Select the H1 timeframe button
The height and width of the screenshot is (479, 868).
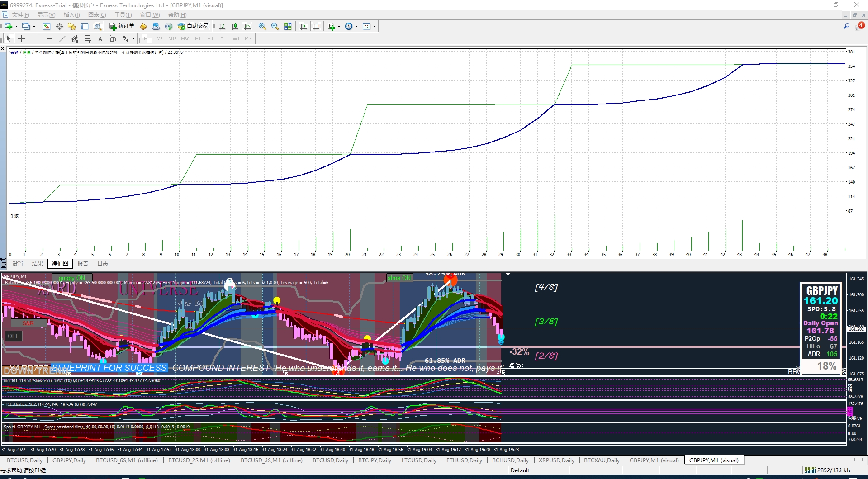(198, 39)
